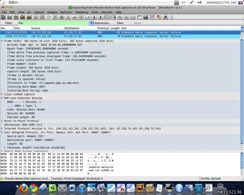Expand Point-to-Point Protocol node
The height and width of the screenshot is (195, 244).
point(2,121)
